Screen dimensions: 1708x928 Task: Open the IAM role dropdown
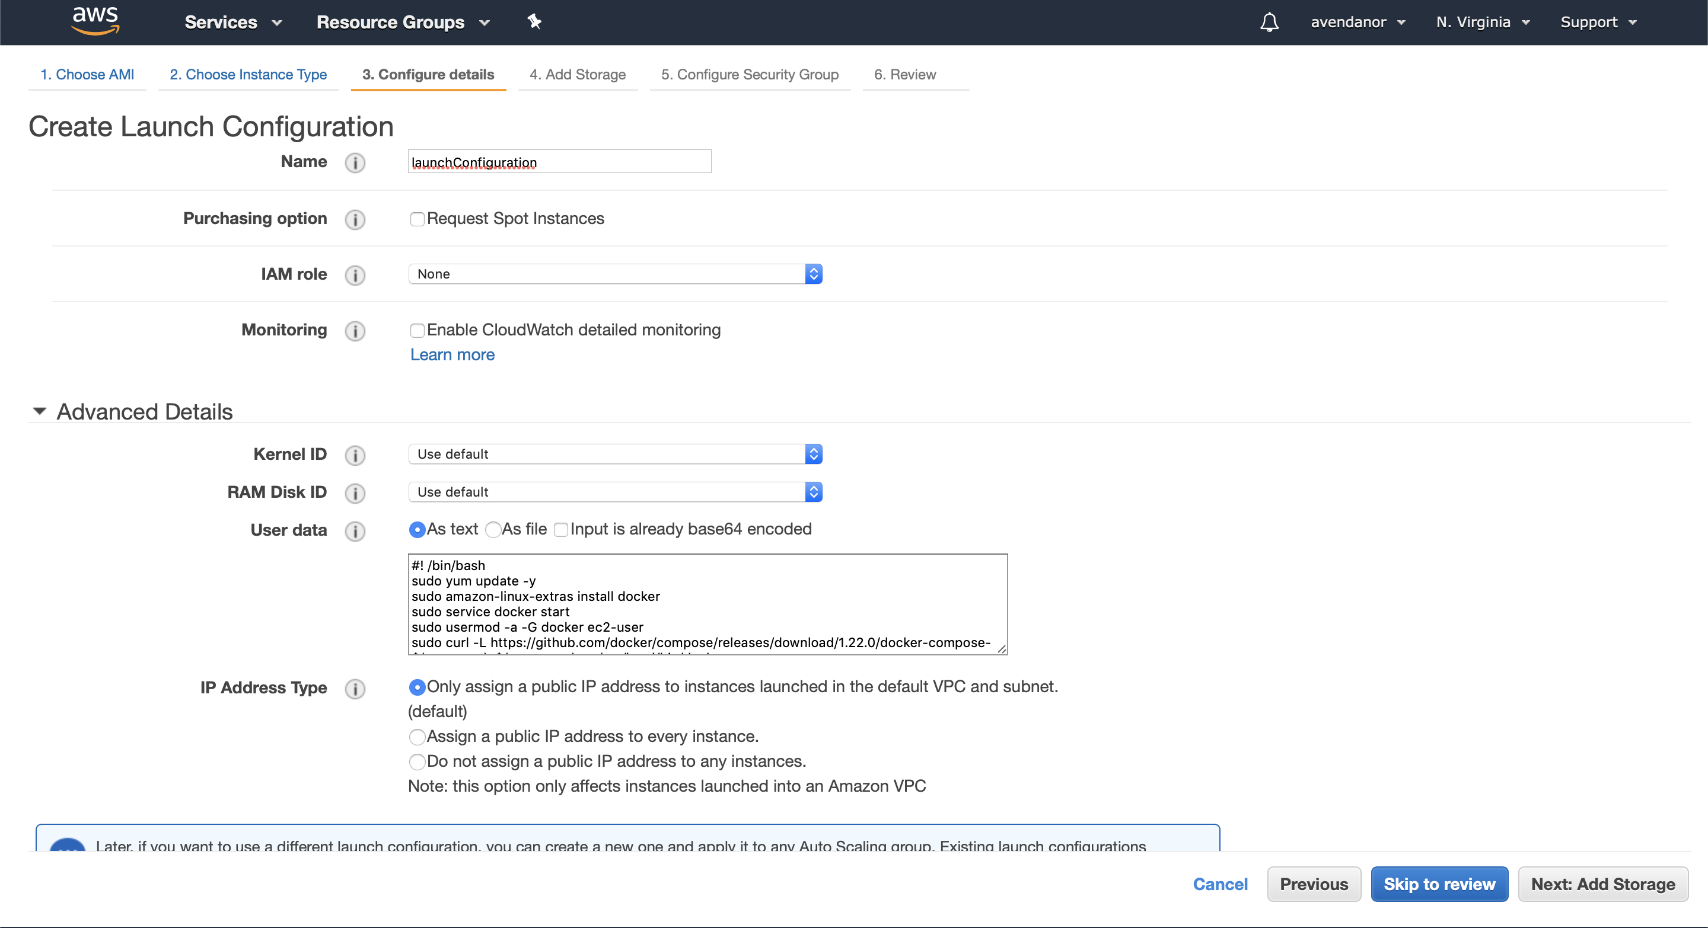point(614,274)
